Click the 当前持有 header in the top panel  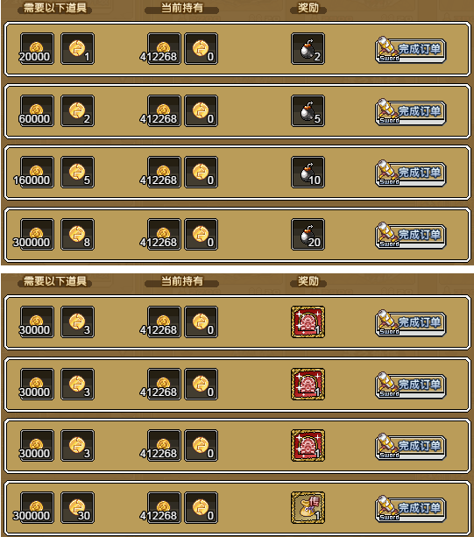[182, 8]
